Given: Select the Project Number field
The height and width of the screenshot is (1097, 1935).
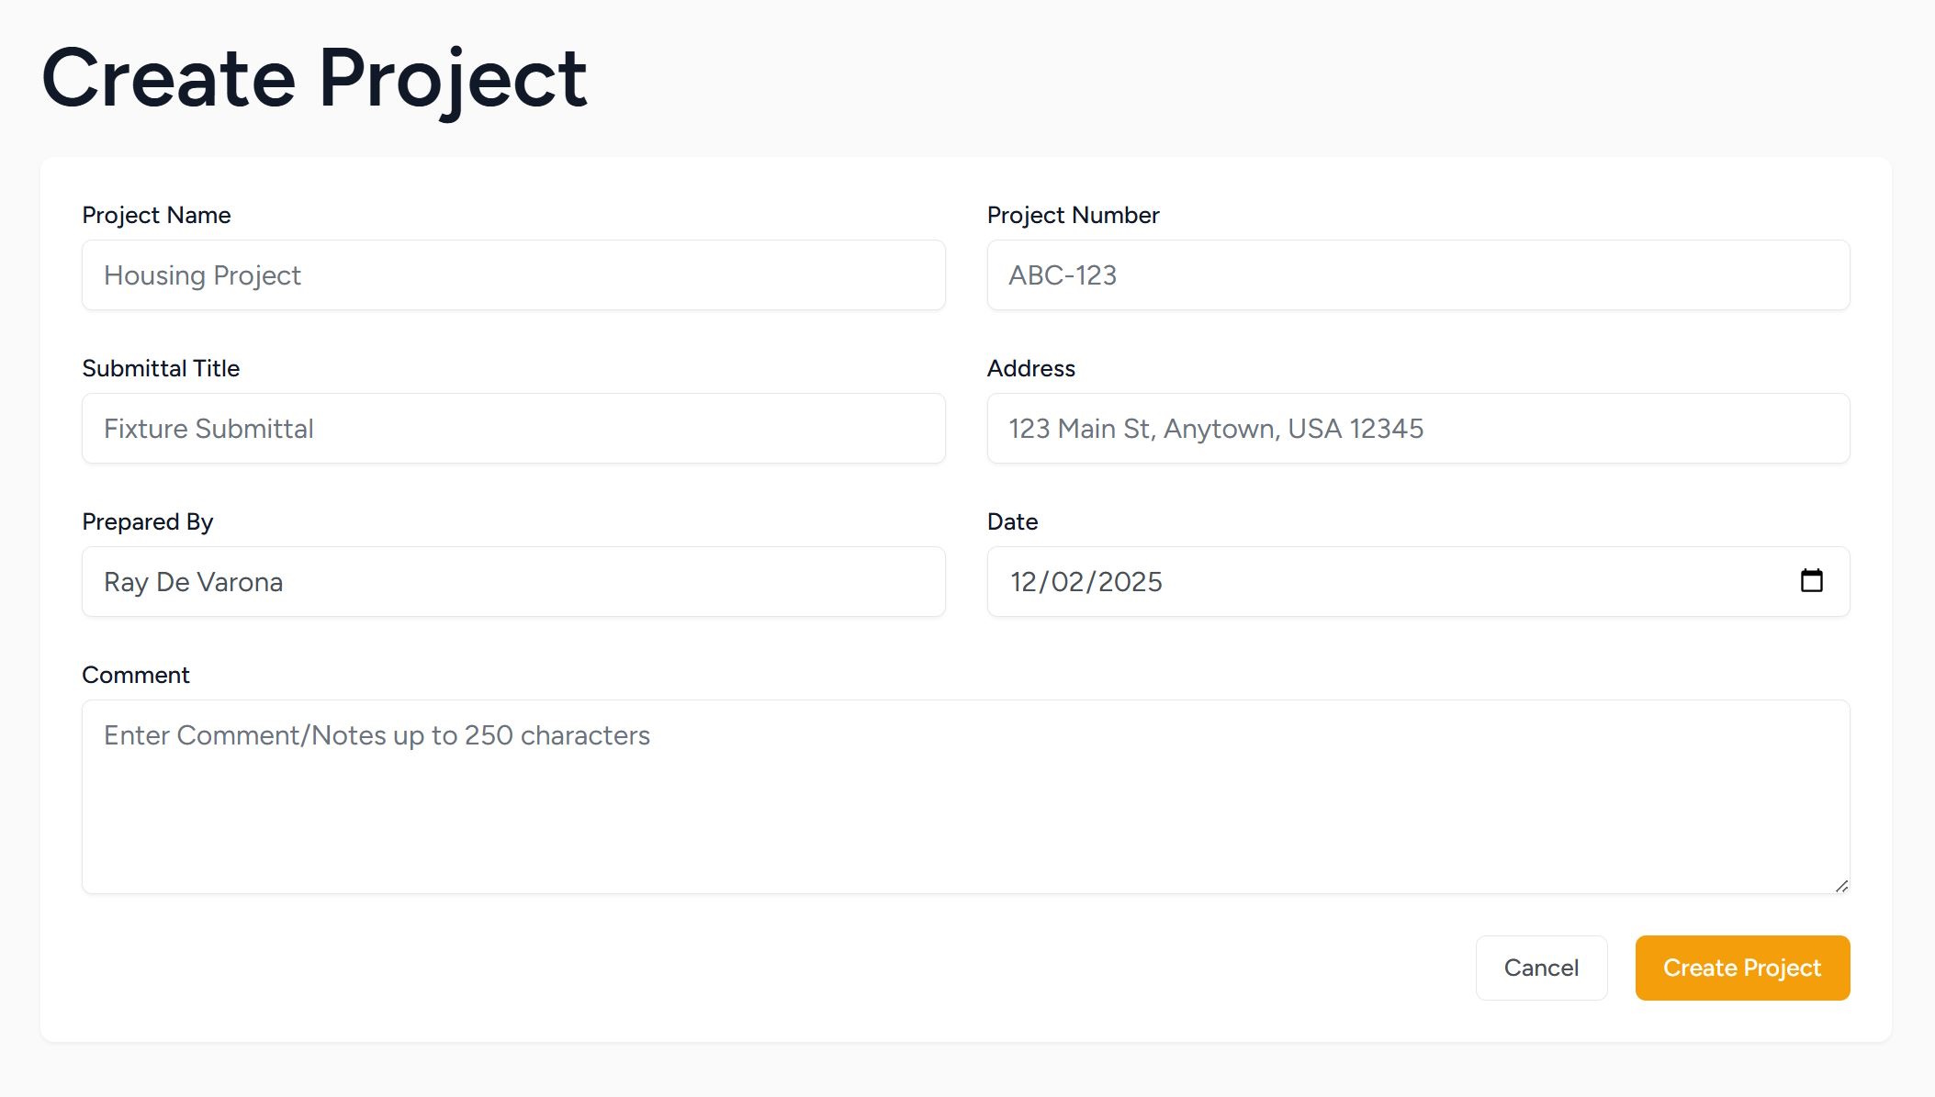Looking at the screenshot, I should pos(1418,274).
